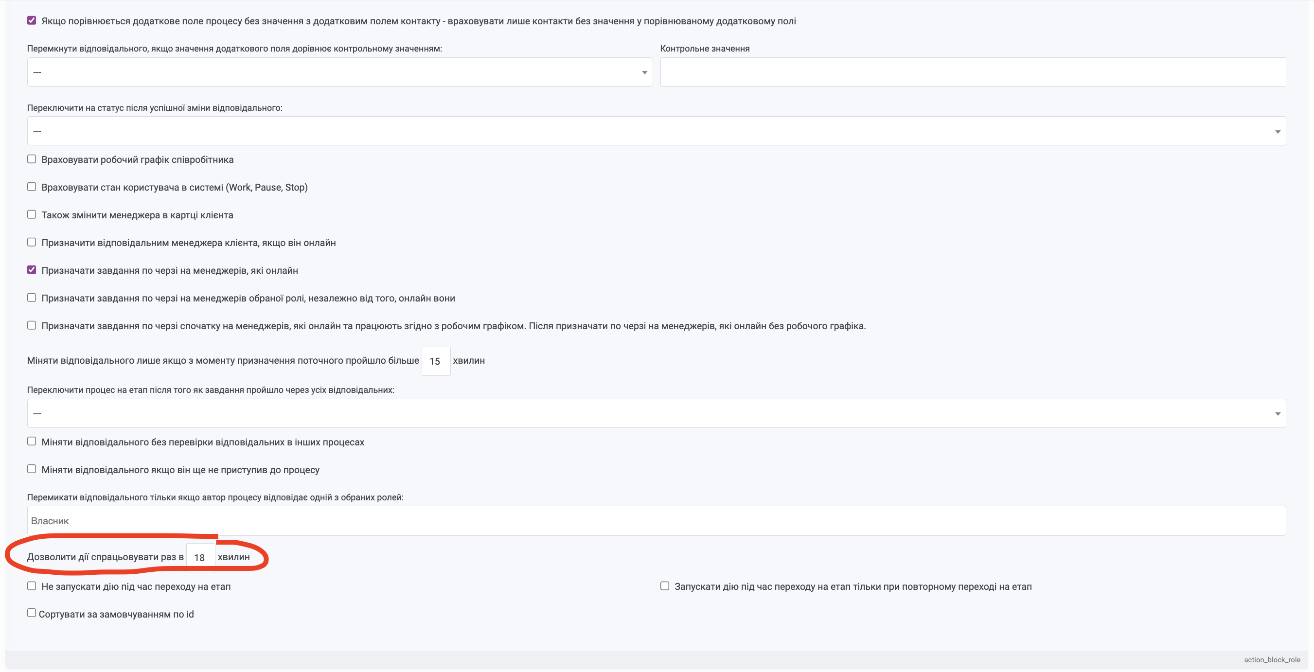Tick 'Сортувати за замовчуванням по id' checkbox

click(x=32, y=613)
